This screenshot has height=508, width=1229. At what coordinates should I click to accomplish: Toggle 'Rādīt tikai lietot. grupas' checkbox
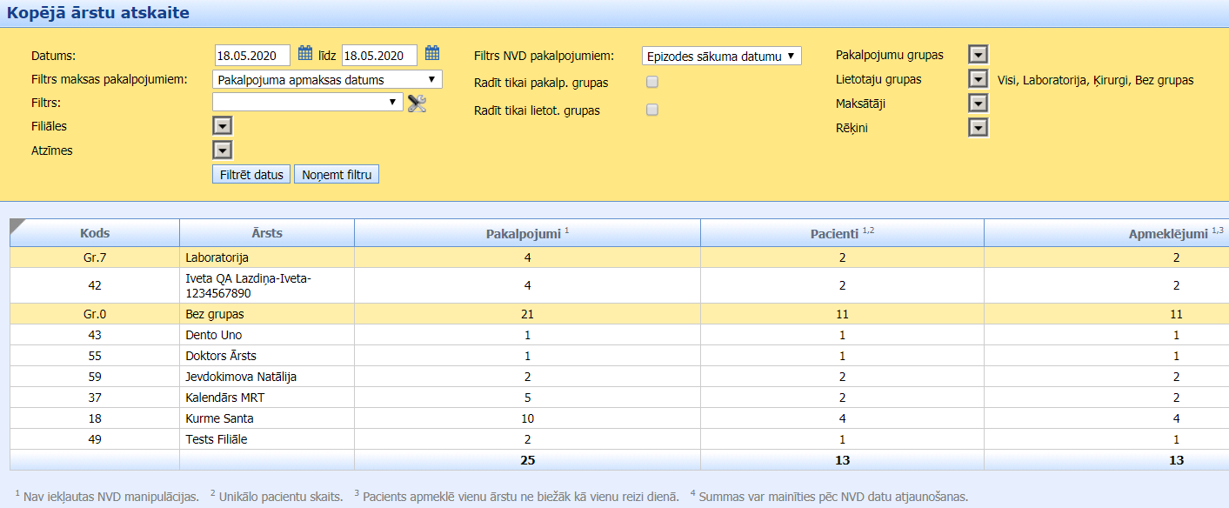(x=652, y=110)
